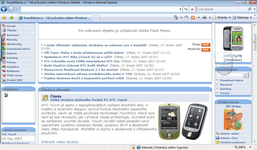Open Admin. webu link
257x150 pixels.
(x=229, y=133)
